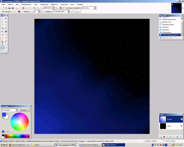Click the Open file toolbar icon

click(6, 8)
